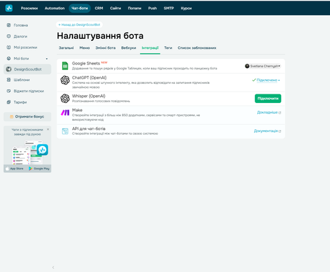The width and height of the screenshot is (330, 272).
Task: Open the CRM top menu
Action: tap(99, 8)
